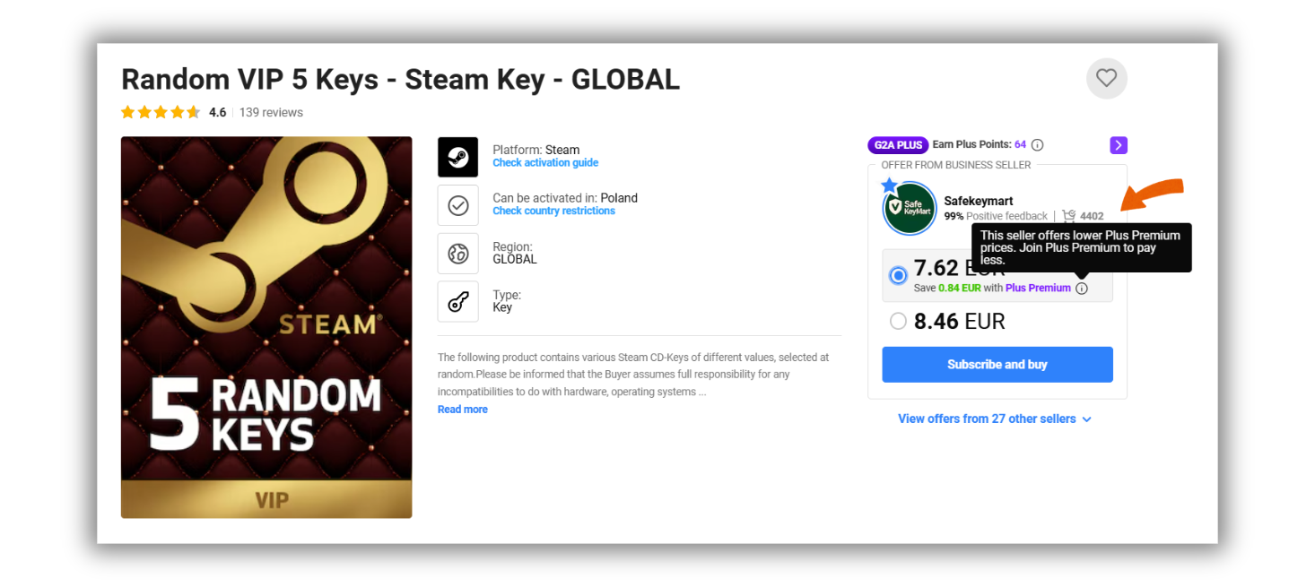Add product to wishlist heart icon
This screenshot has width=1315, height=587.
point(1106,79)
